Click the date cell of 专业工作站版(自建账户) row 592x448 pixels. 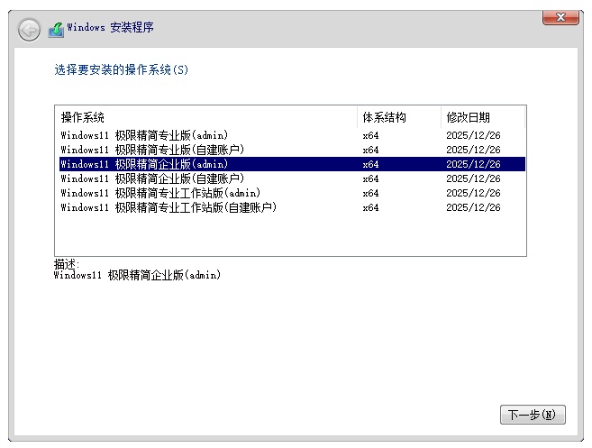click(473, 207)
